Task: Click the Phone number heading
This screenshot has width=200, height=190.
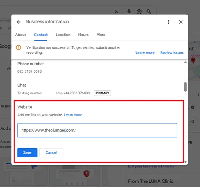Action: click(31, 64)
